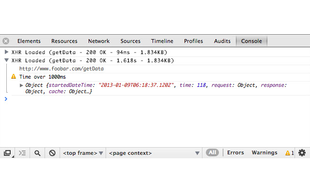Switch to the Timeline tab

click(162, 41)
